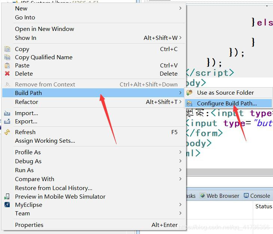
Task: Expand the Run As submenu arrow
Action: [180, 170]
